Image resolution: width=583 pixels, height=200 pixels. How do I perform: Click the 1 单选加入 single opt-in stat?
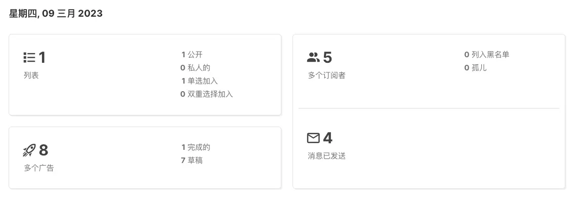click(199, 81)
